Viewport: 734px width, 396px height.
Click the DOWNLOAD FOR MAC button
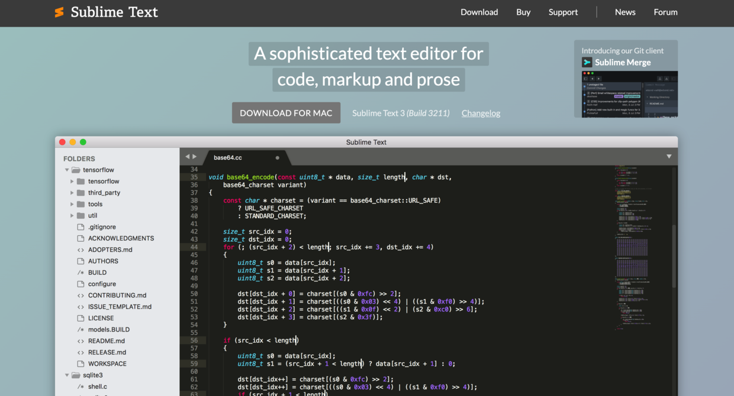pyautogui.click(x=286, y=112)
